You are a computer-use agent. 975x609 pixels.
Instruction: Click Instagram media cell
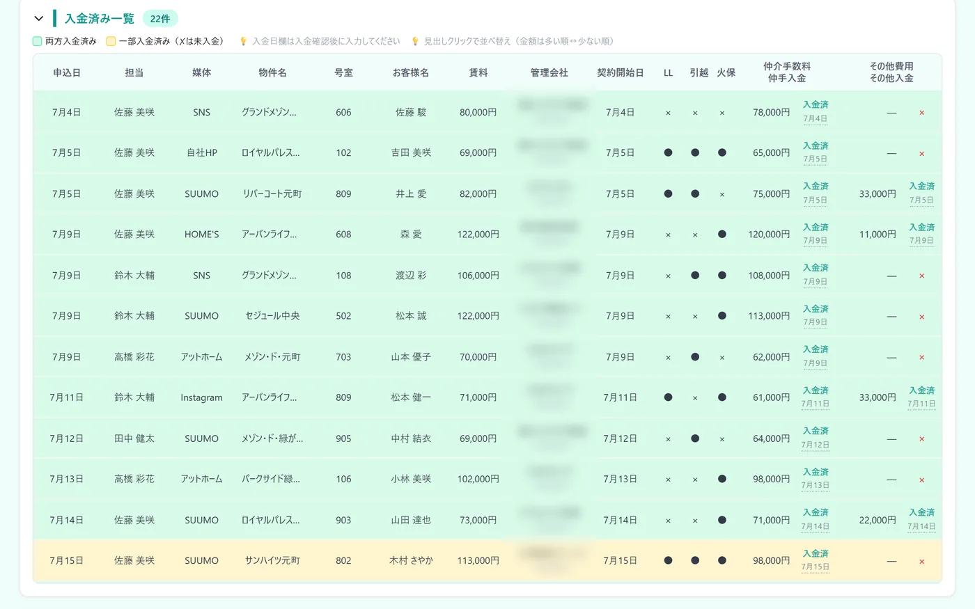tap(202, 397)
